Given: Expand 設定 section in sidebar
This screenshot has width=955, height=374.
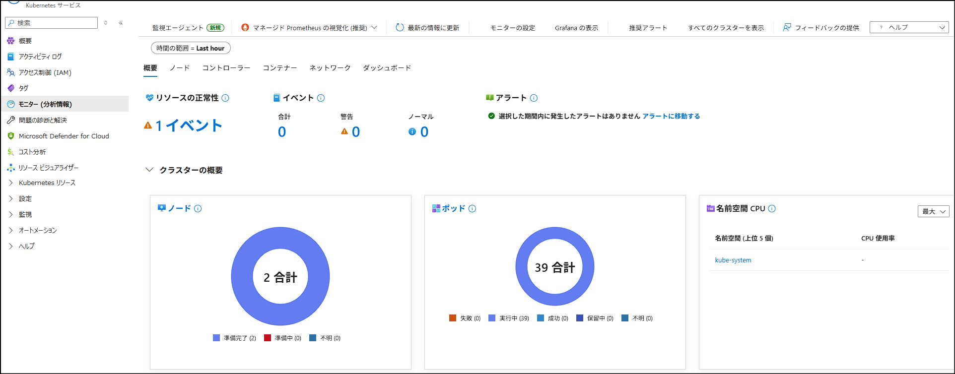Looking at the screenshot, I should (x=11, y=198).
